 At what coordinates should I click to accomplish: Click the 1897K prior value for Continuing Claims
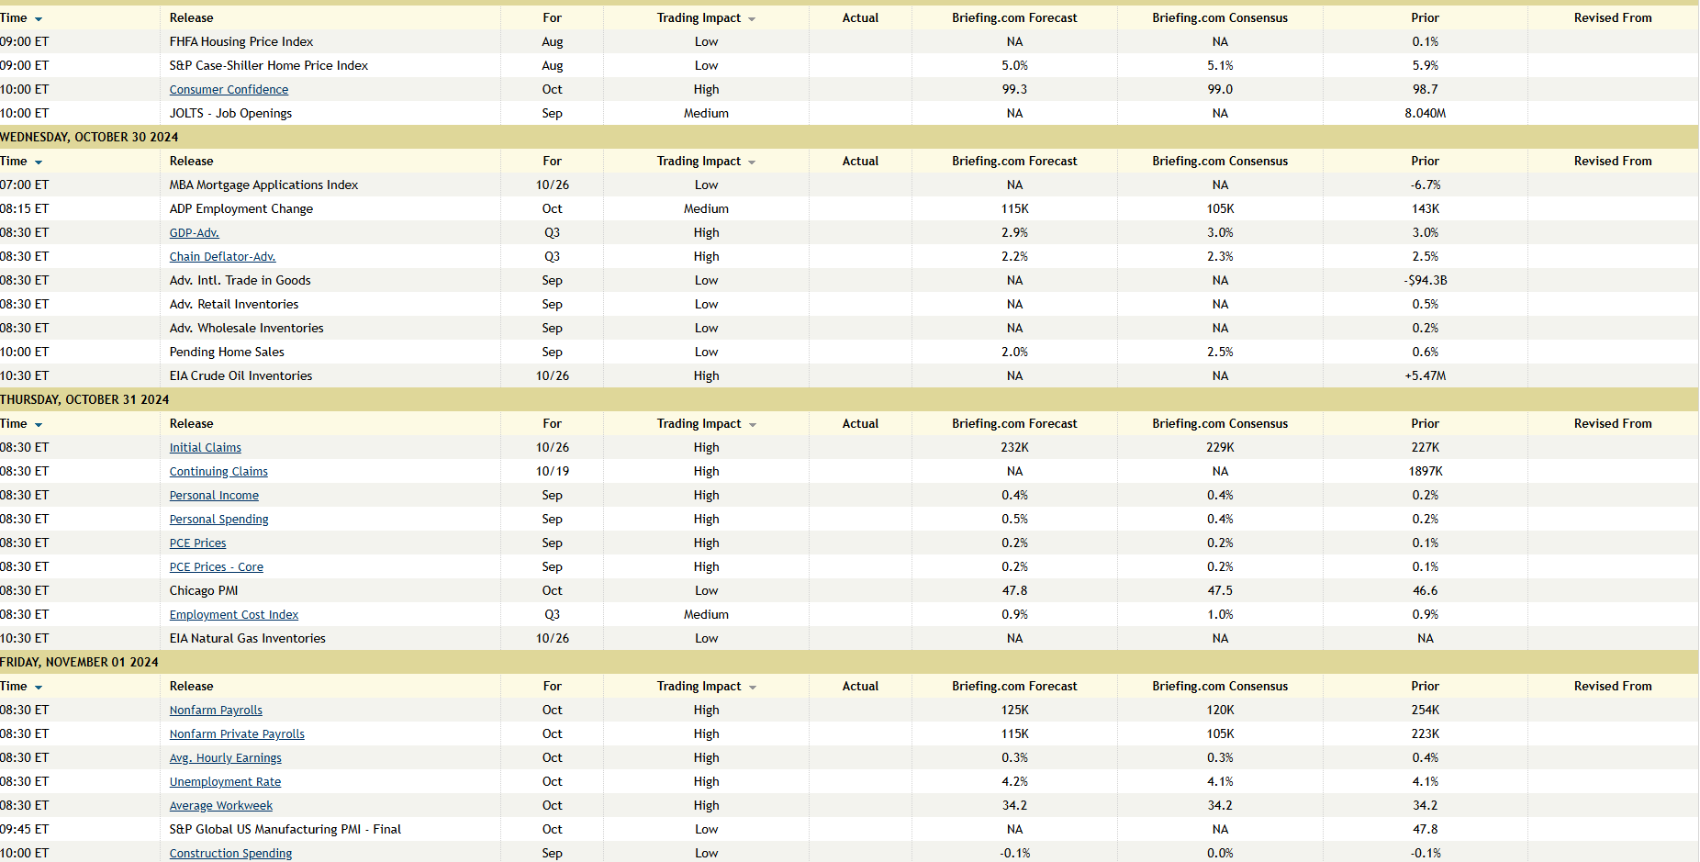pos(1425,471)
